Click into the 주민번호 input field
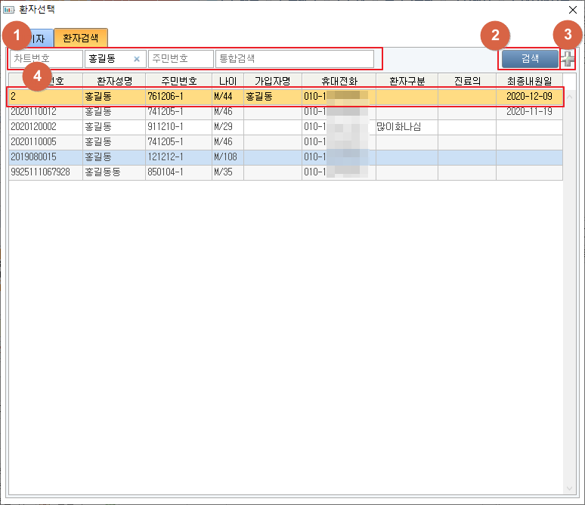 point(180,59)
